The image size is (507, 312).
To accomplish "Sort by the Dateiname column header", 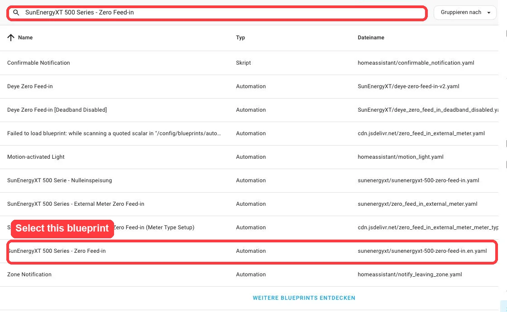I will 371,38.
